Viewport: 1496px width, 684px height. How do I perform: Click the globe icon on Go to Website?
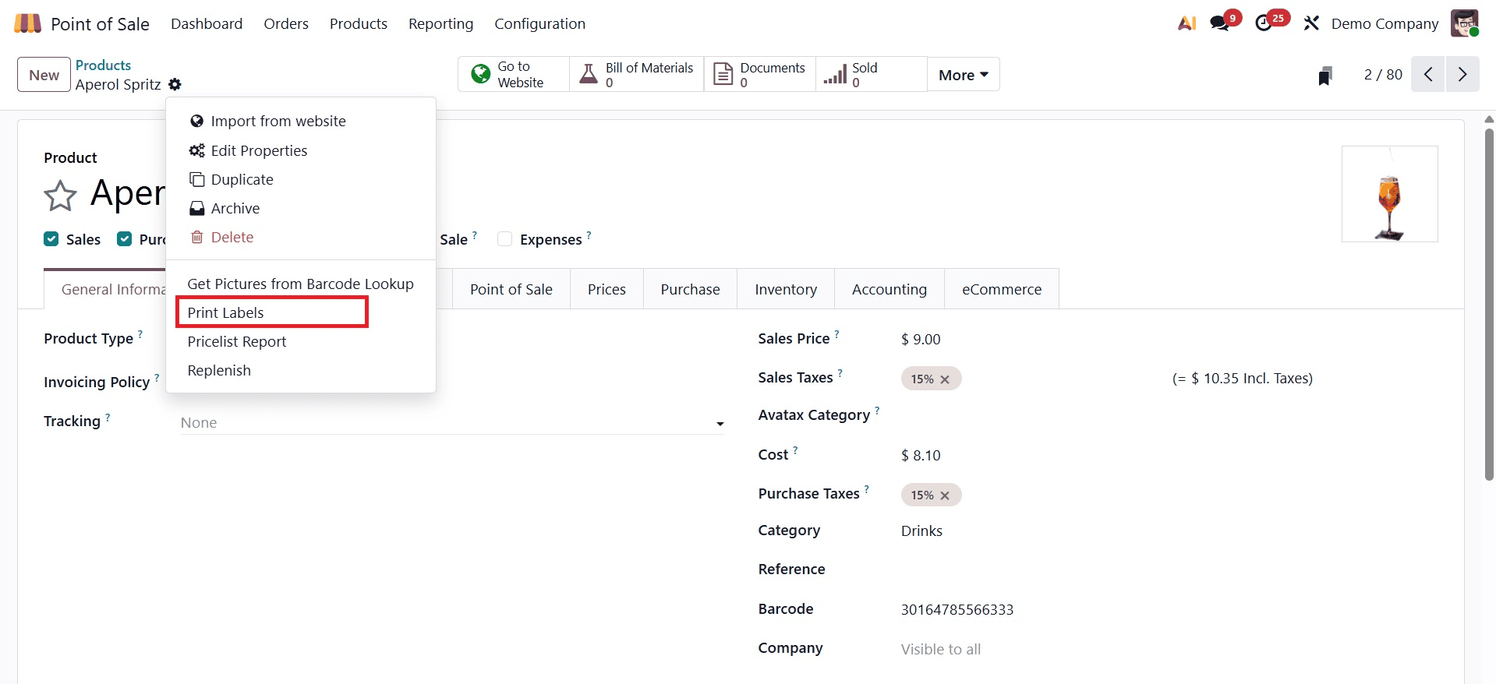(x=481, y=75)
